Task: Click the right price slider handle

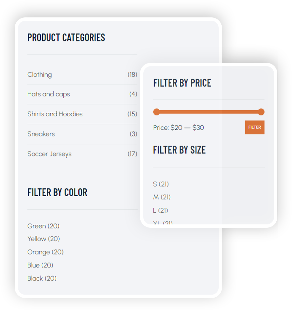Action: point(261,112)
